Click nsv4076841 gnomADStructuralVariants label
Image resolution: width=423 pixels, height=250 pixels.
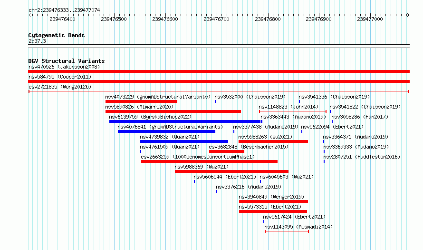coord(170,127)
